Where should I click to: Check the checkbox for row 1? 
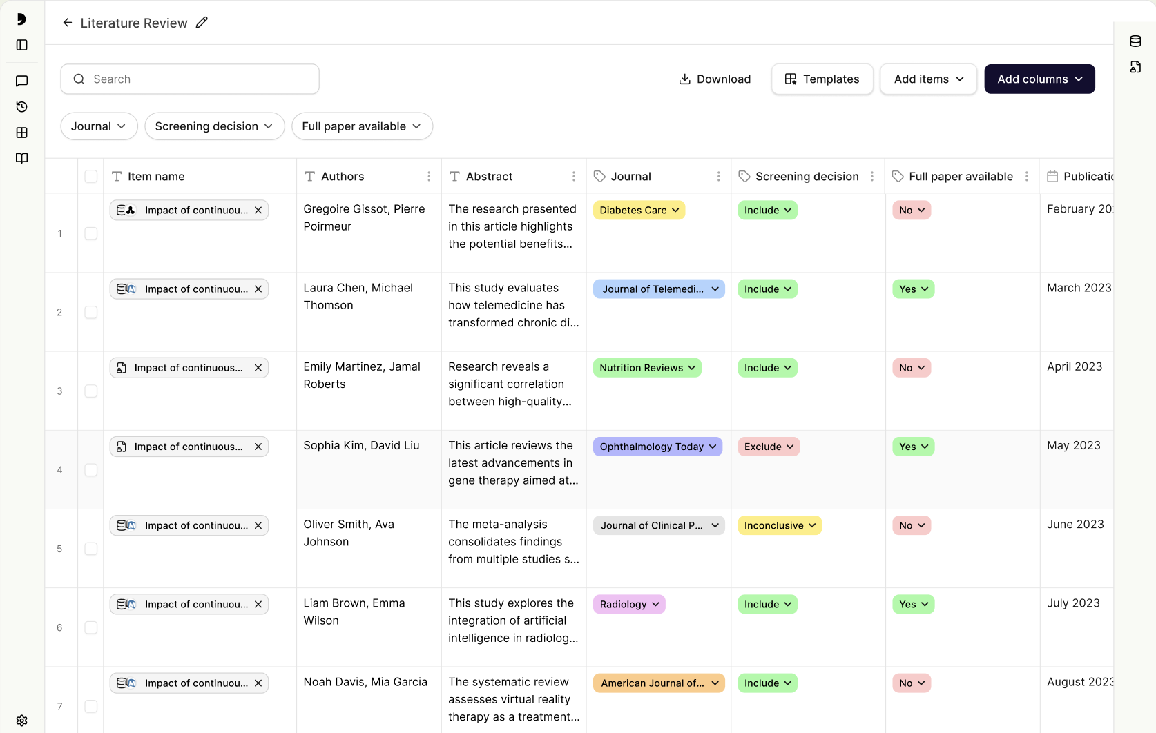(x=91, y=233)
